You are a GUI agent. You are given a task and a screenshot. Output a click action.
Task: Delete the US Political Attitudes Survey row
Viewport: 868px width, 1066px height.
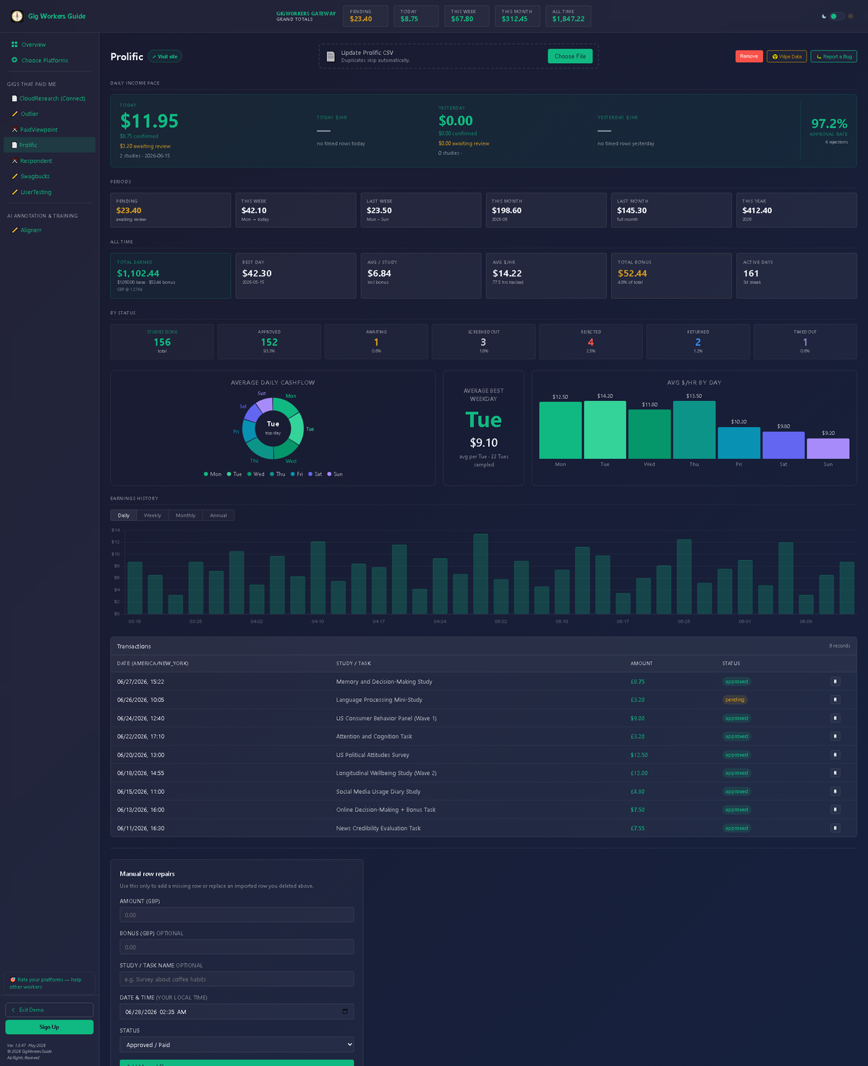coord(835,755)
